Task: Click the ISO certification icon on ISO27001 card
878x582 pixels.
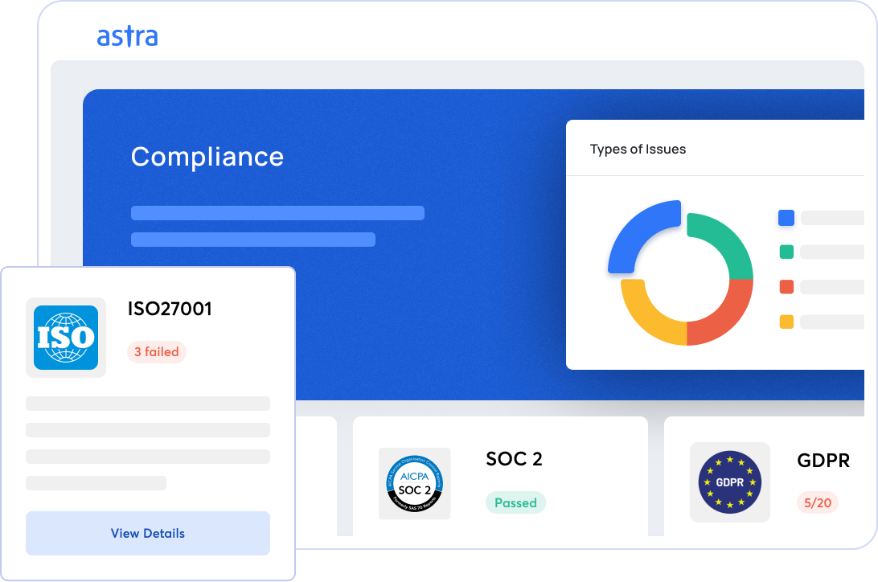Action: coord(66,338)
